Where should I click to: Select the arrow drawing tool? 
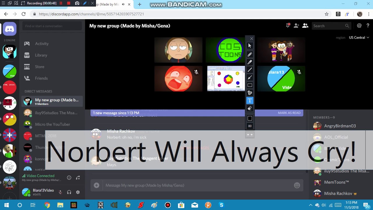tap(250, 77)
